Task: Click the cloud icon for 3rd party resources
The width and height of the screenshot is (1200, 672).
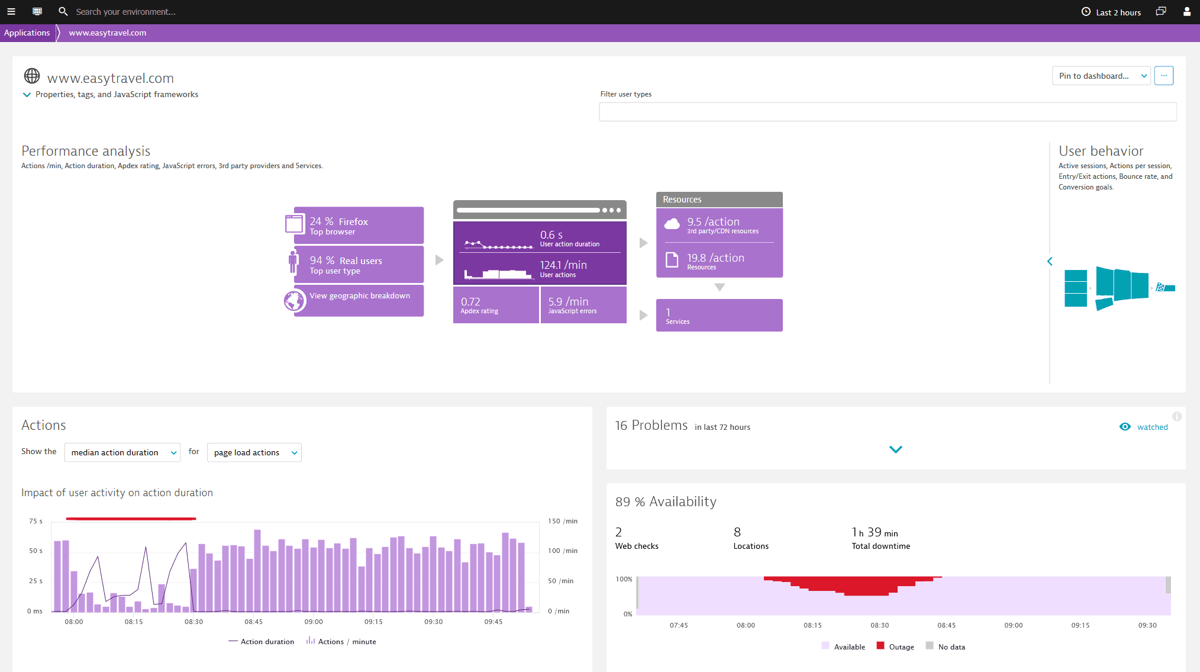Action: click(x=672, y=224)
